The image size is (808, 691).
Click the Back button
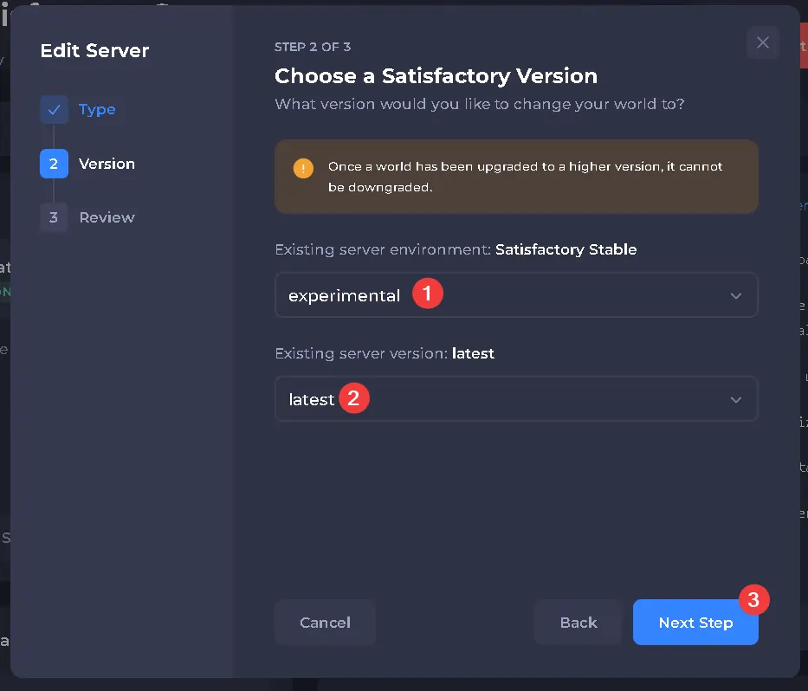click(x=579, y=623)
